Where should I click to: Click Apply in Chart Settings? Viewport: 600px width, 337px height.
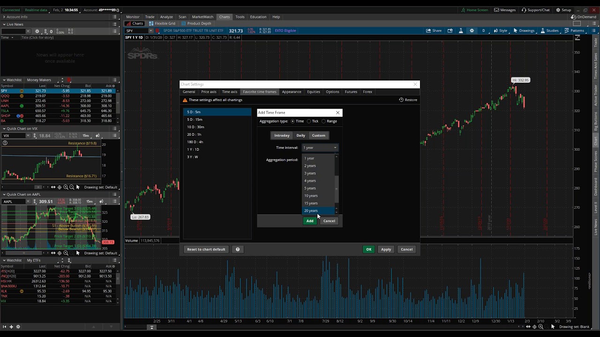(386, 249)
